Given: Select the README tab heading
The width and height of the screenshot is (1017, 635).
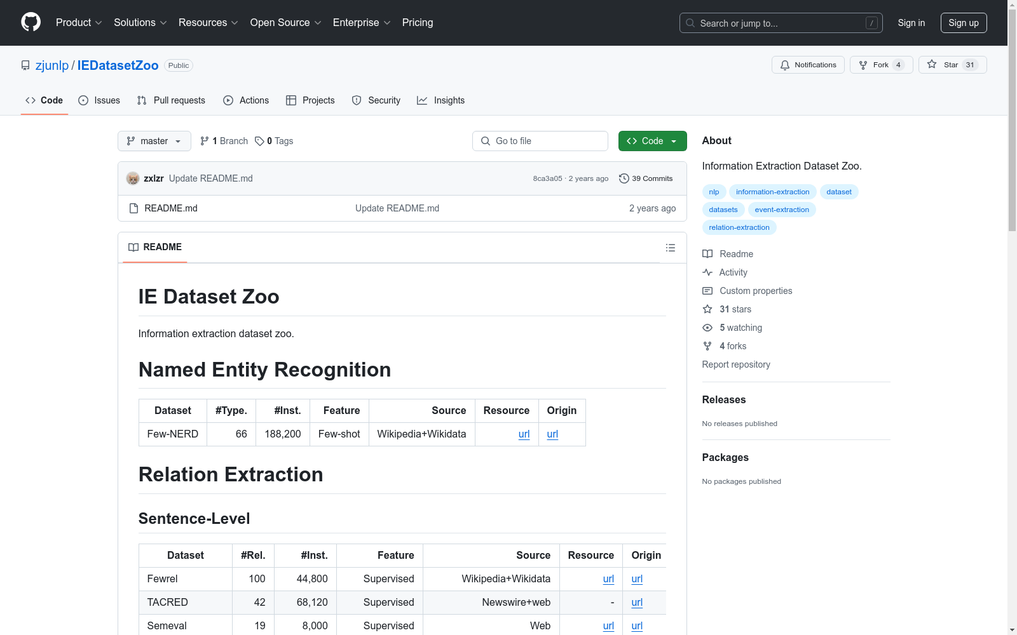Looking at the screenshot, I should [x=155, y=247].
